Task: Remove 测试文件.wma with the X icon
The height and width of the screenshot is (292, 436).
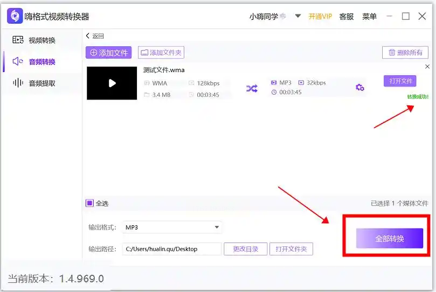Action: coord(427,67)
